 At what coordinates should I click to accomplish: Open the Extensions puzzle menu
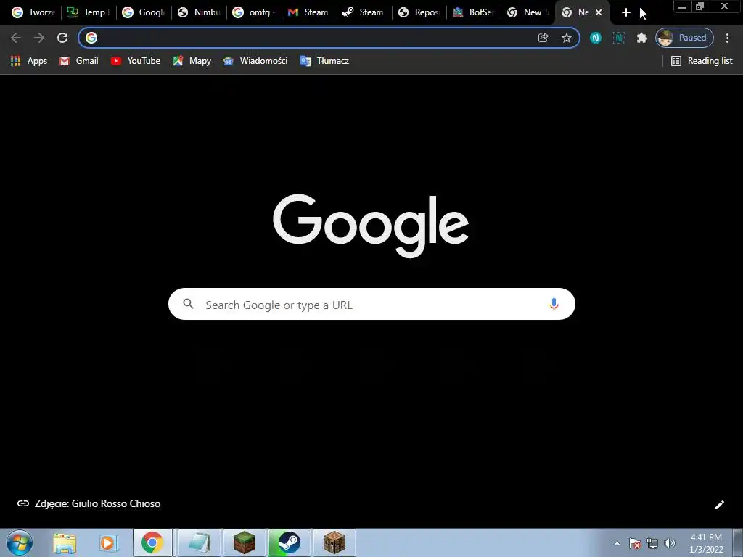(641, 38)
